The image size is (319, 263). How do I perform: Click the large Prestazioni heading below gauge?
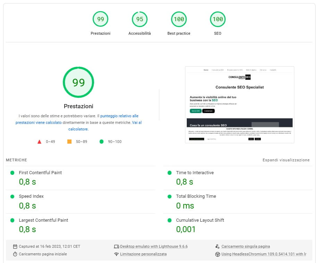[78, 106]
